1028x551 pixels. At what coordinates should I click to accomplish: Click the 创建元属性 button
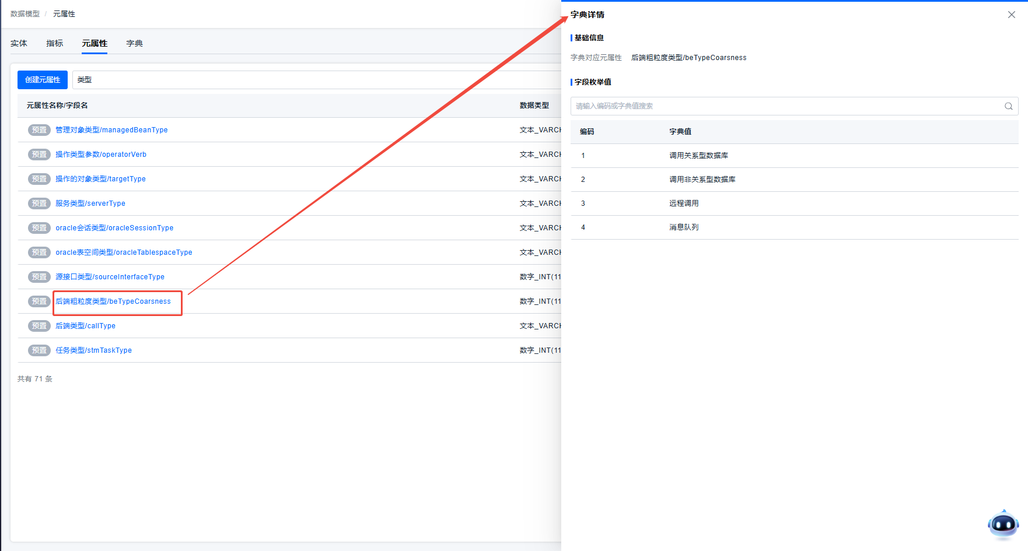point(43,80)
